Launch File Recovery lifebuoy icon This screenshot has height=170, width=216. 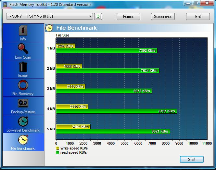(x=23, y=86)
